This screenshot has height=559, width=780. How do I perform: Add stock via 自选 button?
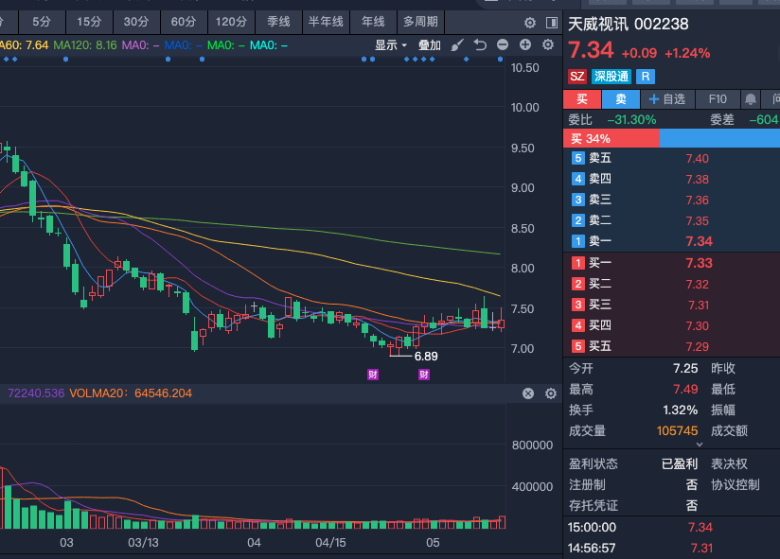coord(667,99)
